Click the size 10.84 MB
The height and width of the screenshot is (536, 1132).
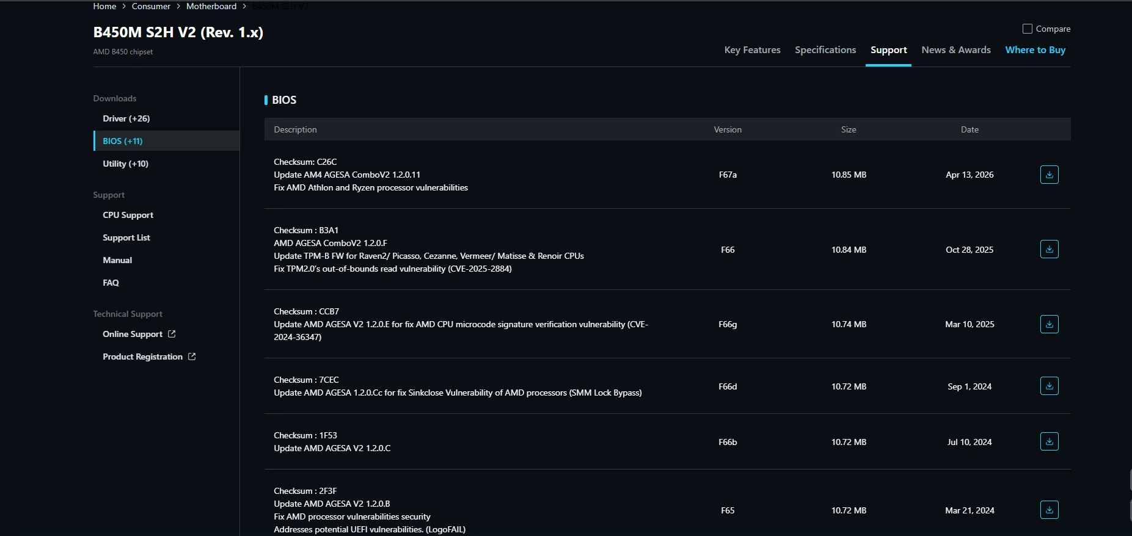pyautogui.click(x=849, y=250)
